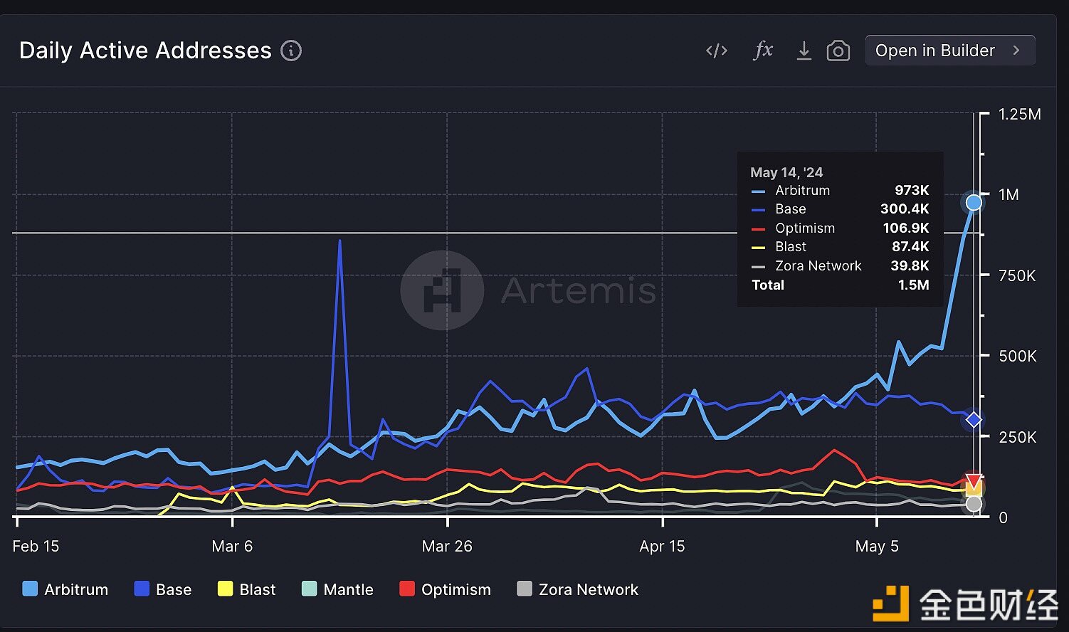The width and height of the screenshot is (1069, 632).
Task: Download the chart data
Action: [804, 51]
